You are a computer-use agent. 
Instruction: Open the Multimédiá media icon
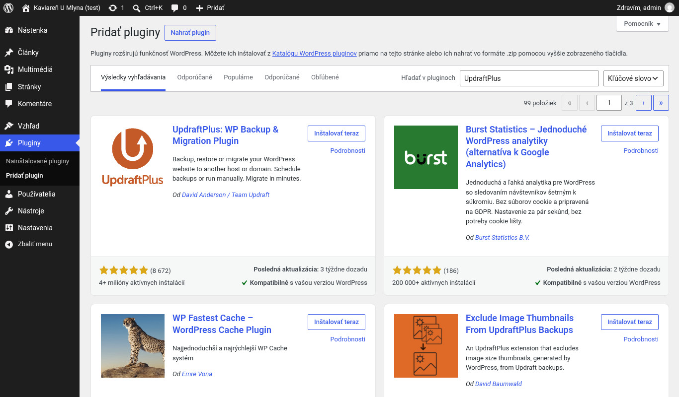coord(9,69)
